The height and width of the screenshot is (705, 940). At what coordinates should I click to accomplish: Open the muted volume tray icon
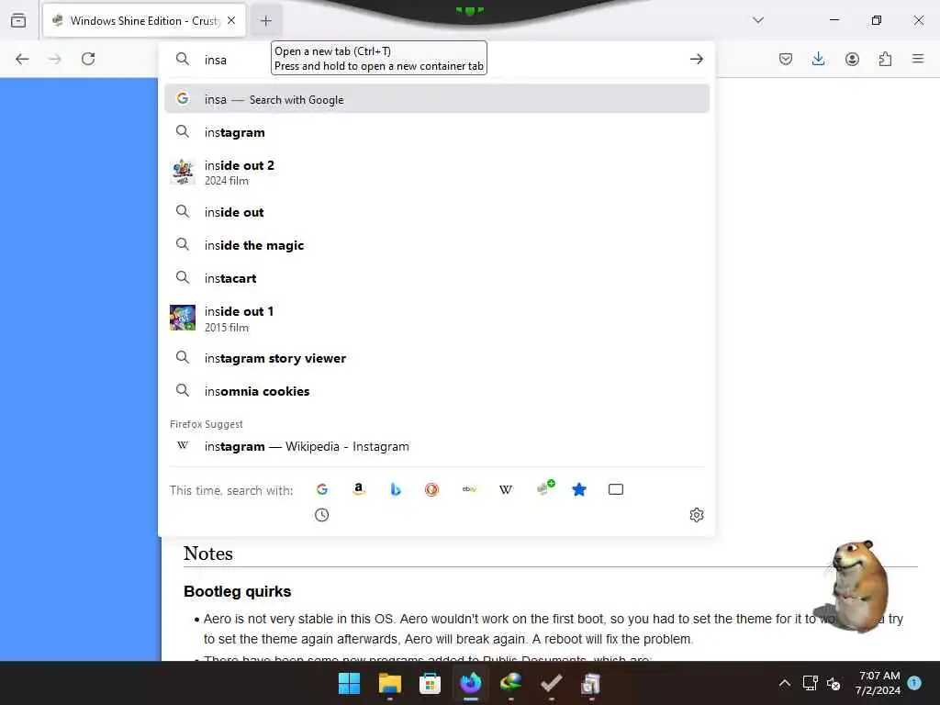click(x=834, y=683)
